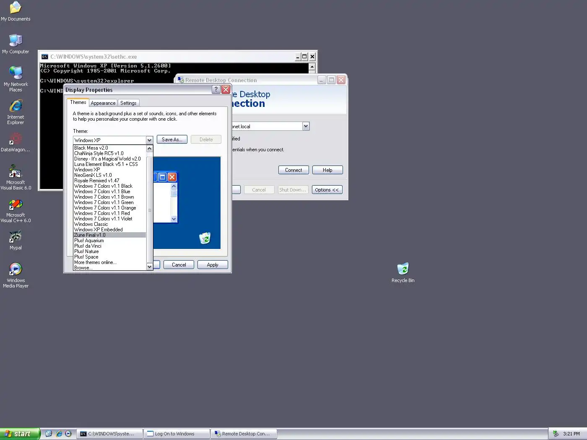Select NeoGeniX LS v1.0 theme

click(x=109, y=175)
